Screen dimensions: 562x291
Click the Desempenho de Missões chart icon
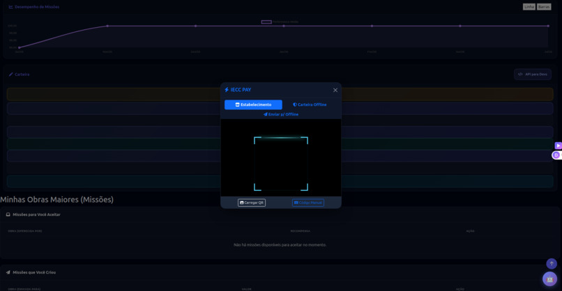(x=10, y=7)
